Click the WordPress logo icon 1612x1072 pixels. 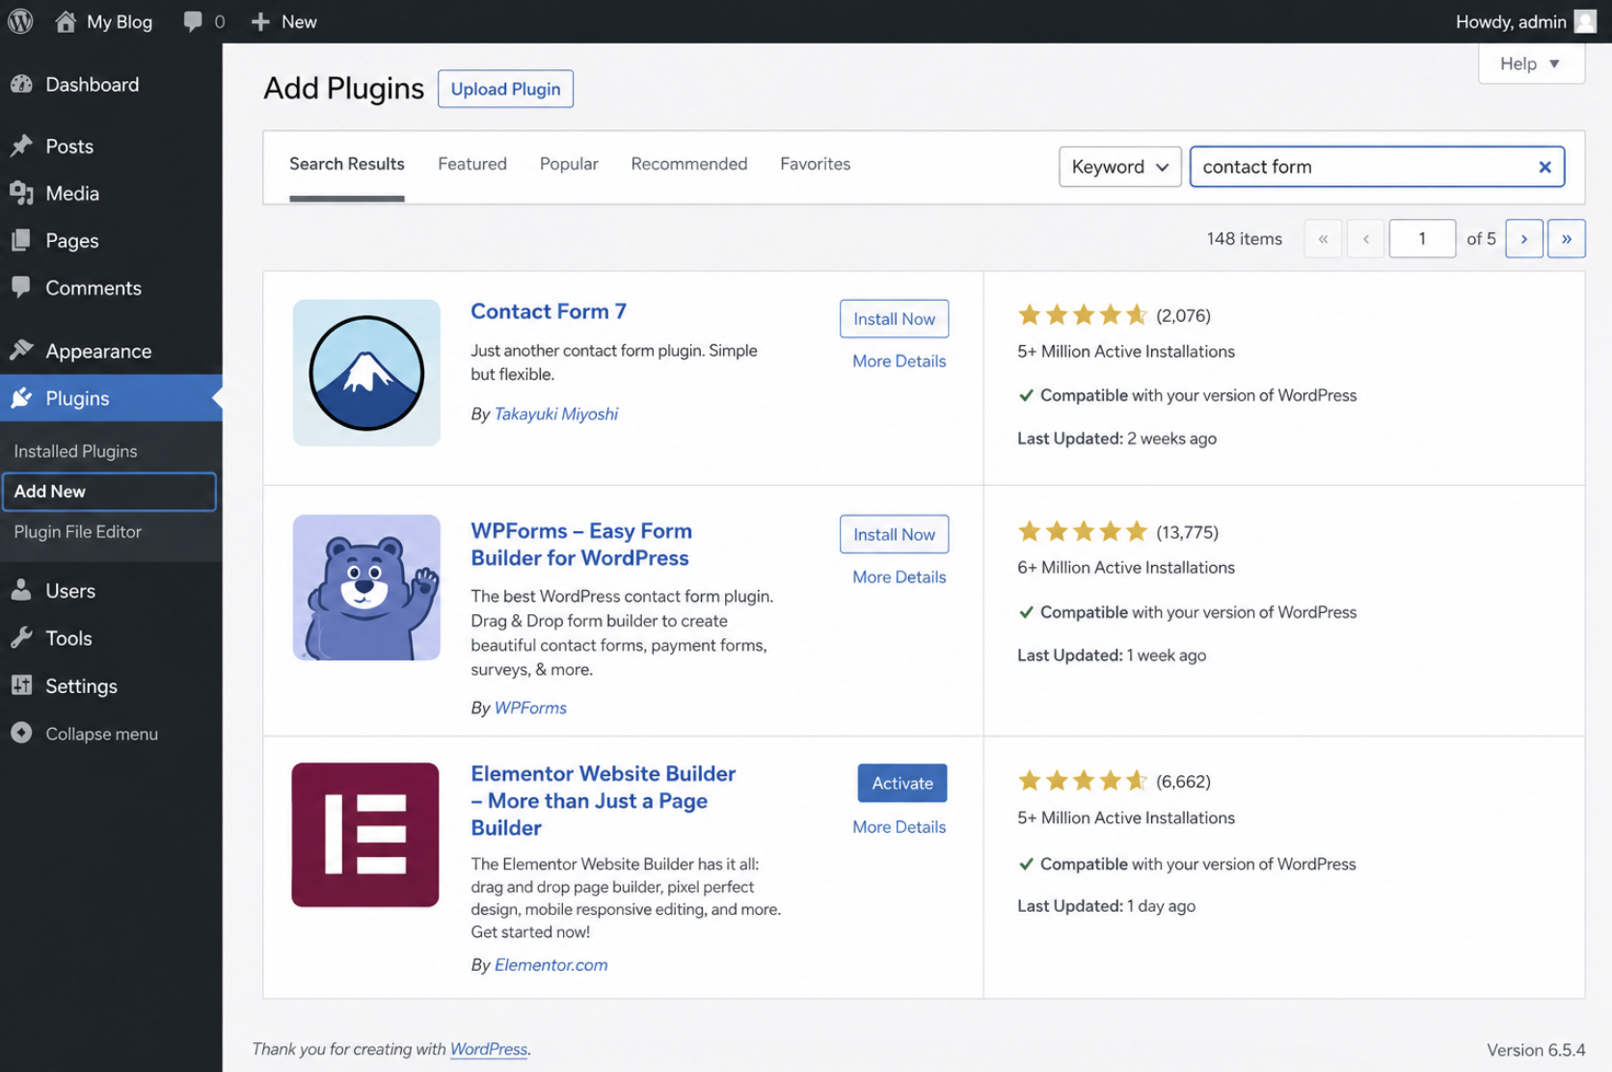(x=20, y=21)
